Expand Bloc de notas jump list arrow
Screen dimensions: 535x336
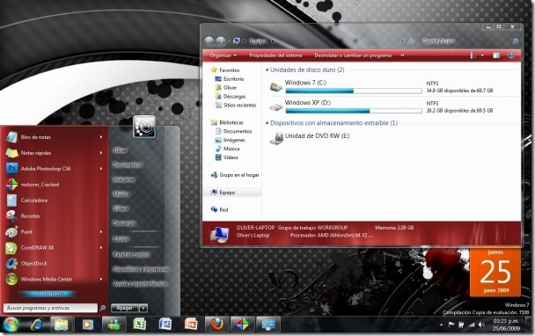(101, 137)
